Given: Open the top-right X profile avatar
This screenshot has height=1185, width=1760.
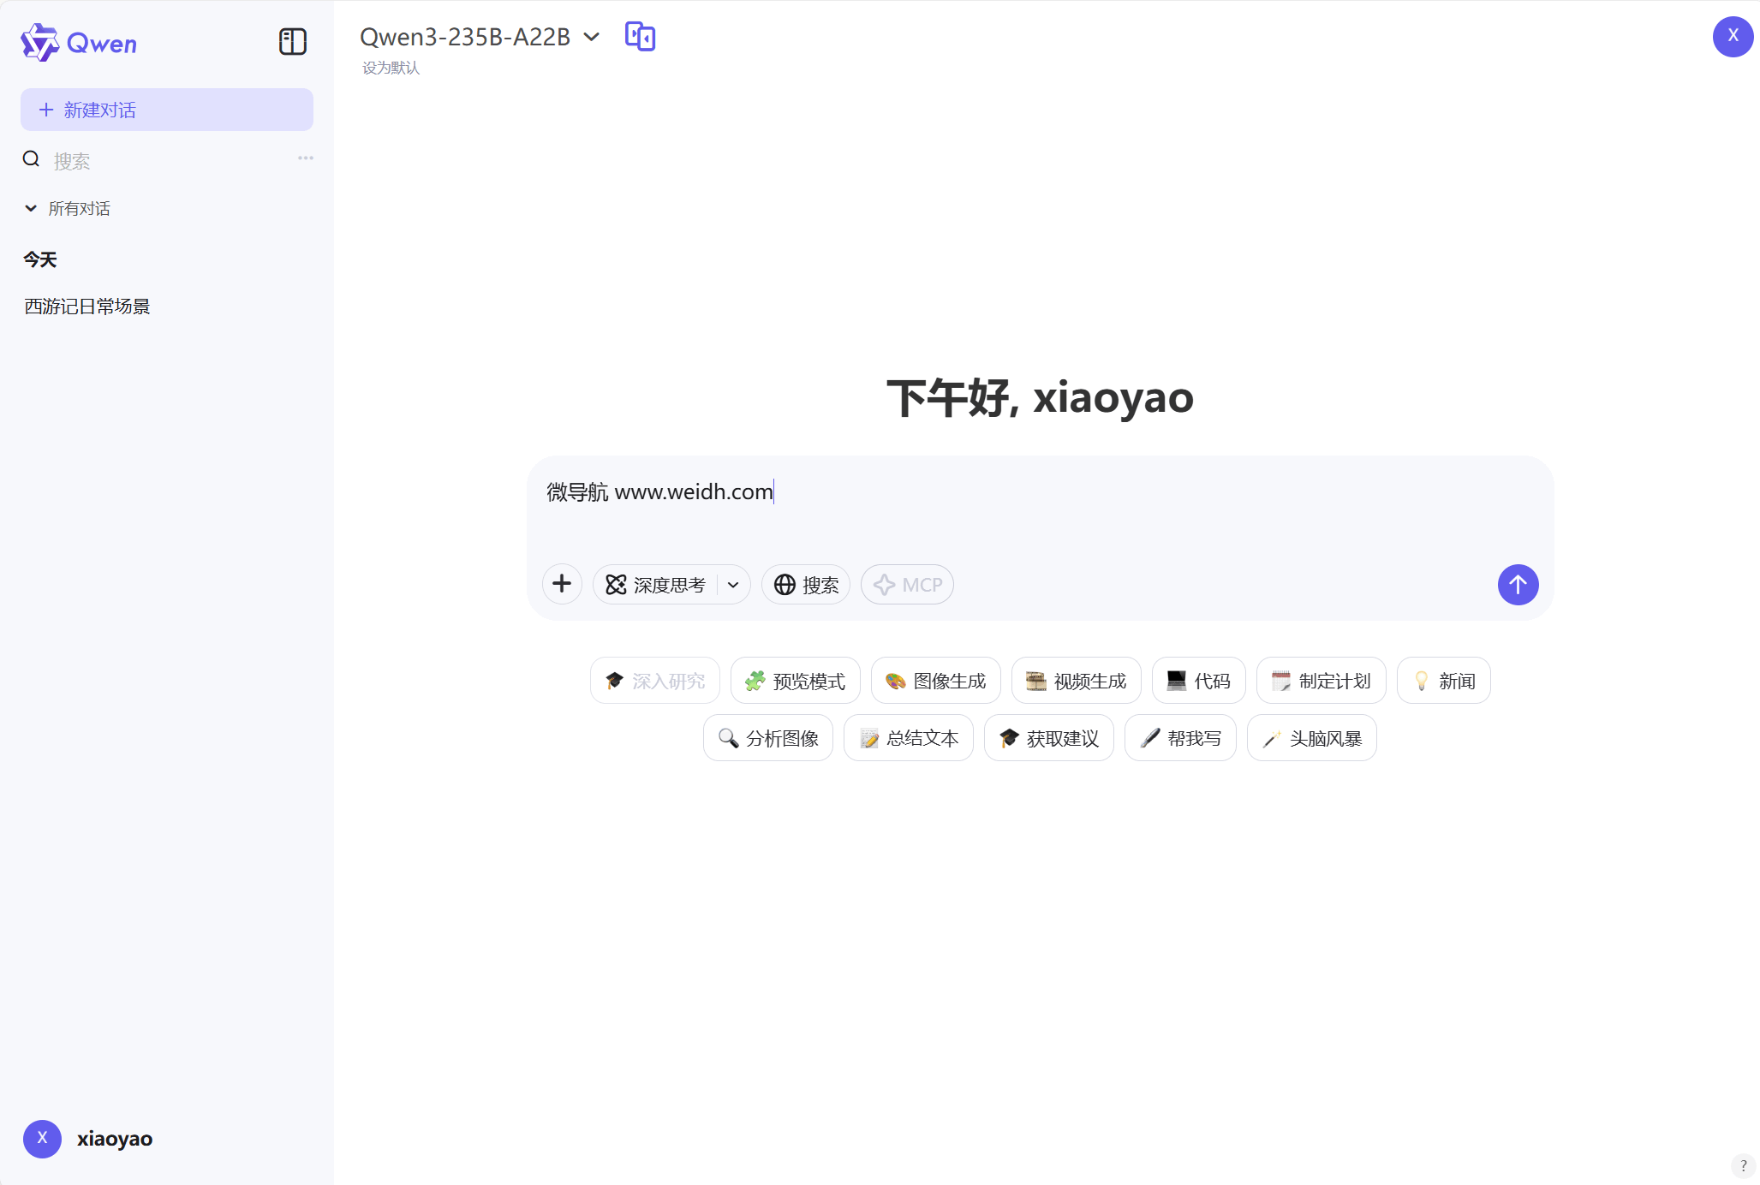Looking at the screenshot, I should pyautogui.click(x=1733, y=37).
